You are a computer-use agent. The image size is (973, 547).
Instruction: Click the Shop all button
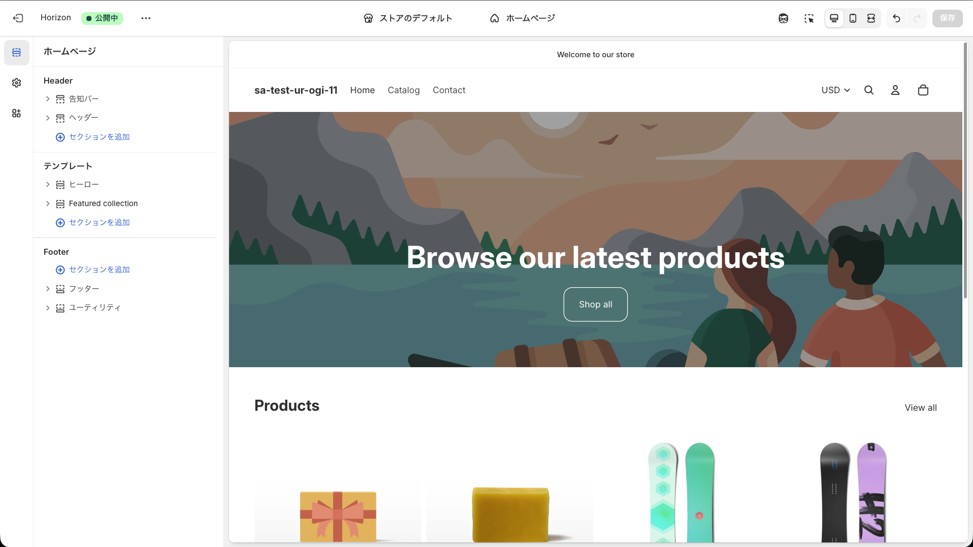[x=595, y=304]
